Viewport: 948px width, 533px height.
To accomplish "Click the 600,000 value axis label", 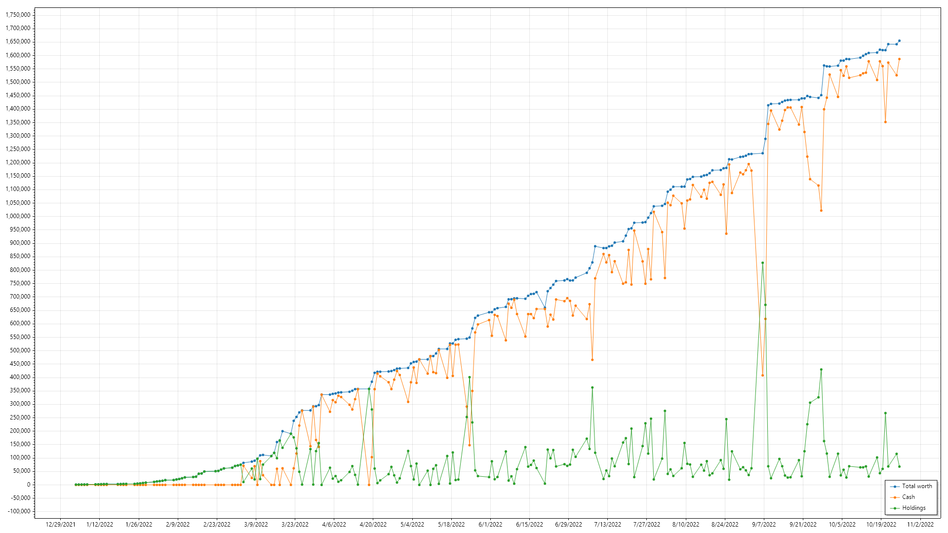I will tap(20, 323).
